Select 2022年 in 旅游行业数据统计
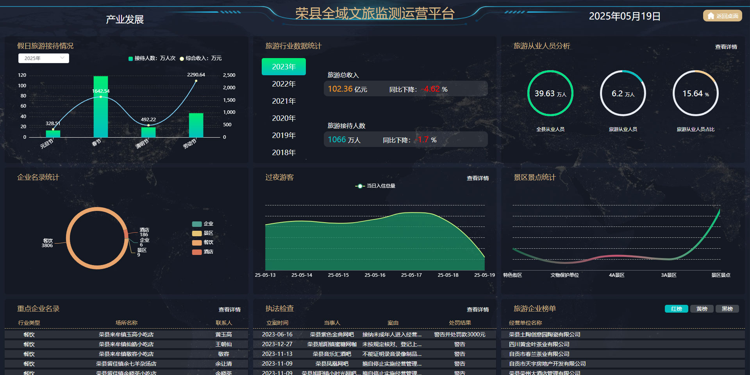Screen dimensions: 750x375 [x=284, y=84]
